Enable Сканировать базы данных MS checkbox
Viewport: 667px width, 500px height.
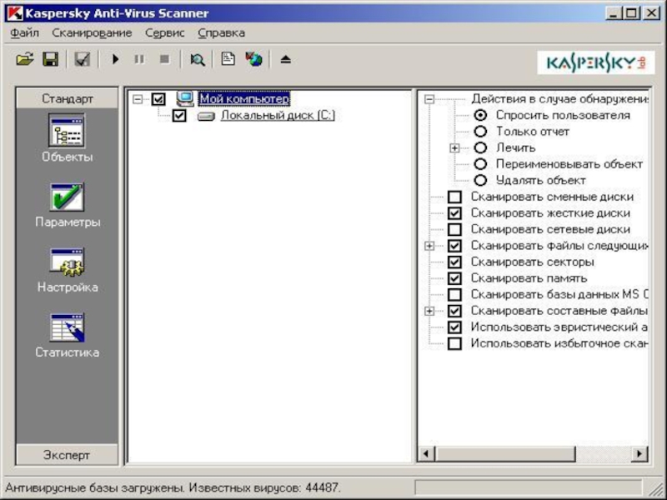[x=454, y=295]
